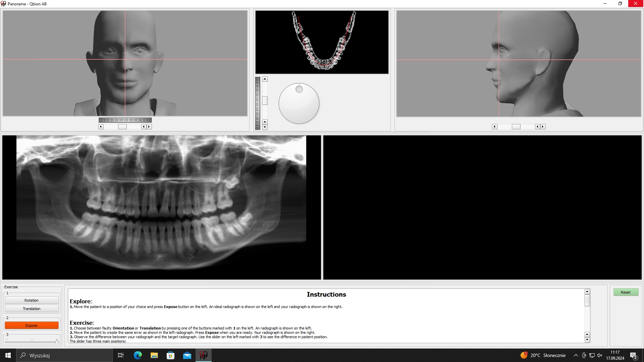Click the striped vertical gauge beside the dial

(258, 103)
